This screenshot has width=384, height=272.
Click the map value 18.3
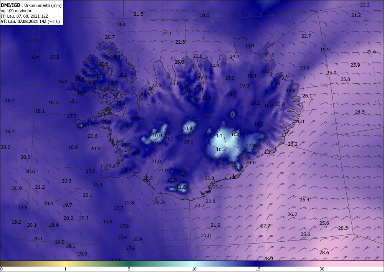tap(10, 101)
